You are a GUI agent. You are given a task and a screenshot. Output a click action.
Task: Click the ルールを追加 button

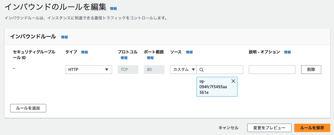[x=28, y=108]
